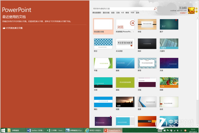Select 大都市 template
Image resolution: width=199 pixels, height=133 pixels.
pyautogui.click(x=169, y=44)
